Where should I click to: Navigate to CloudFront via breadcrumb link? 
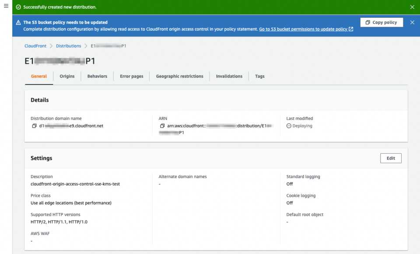pyautogui.click(x=35, y=46)
